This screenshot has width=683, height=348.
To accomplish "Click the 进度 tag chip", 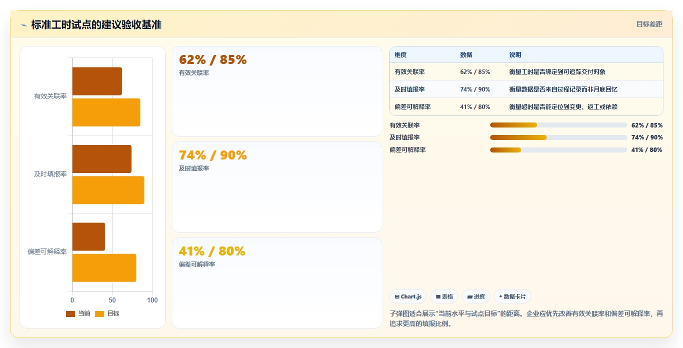I will coord(476,296).
